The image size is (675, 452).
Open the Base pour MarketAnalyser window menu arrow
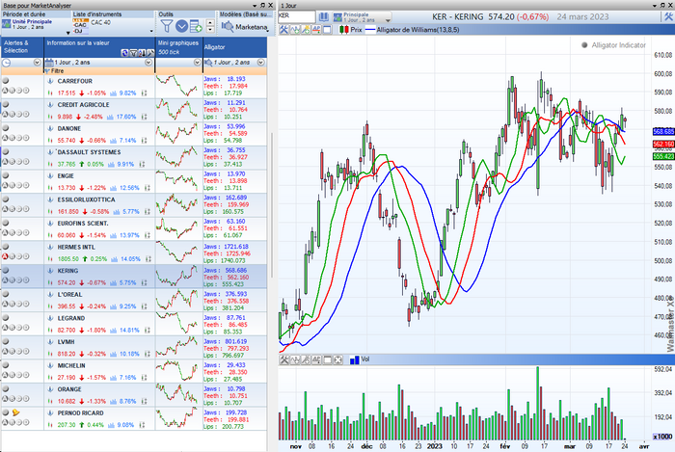(x=256, y=6)
